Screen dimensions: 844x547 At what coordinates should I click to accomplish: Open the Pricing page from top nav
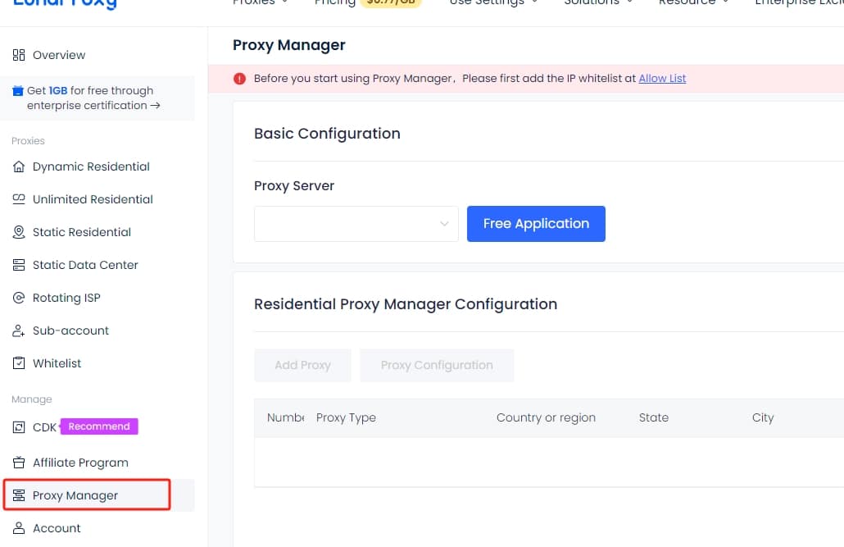335,2
